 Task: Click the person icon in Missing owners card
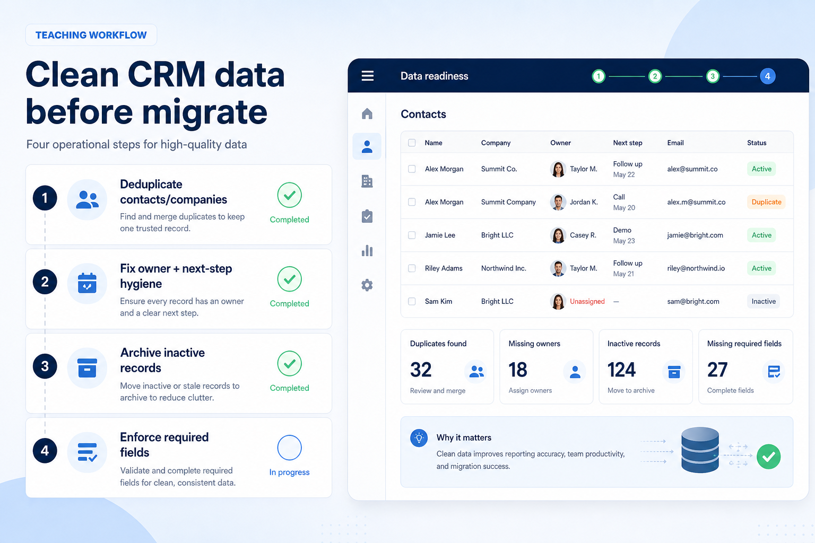(575, 371)
